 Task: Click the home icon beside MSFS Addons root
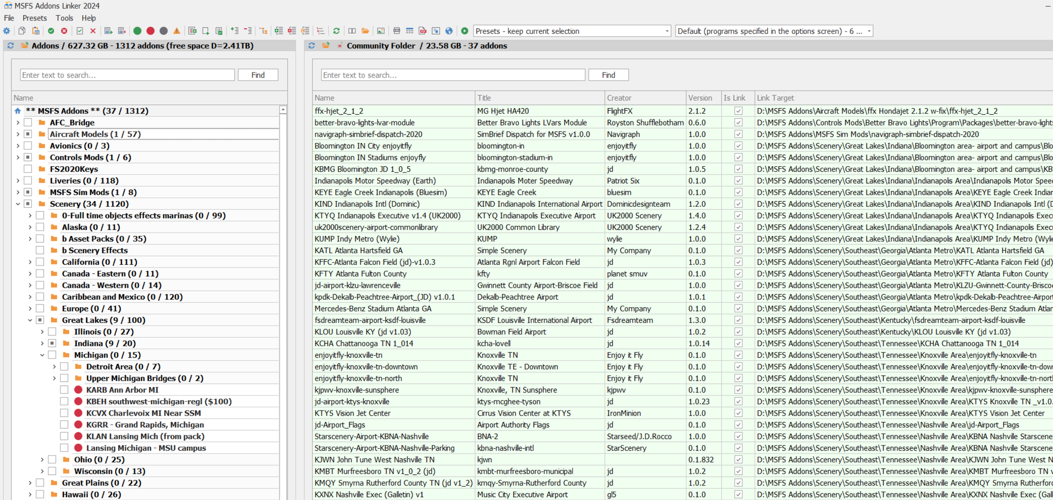[18, 111]
